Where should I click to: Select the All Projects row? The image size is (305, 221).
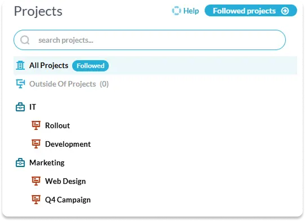coord(155,65)
